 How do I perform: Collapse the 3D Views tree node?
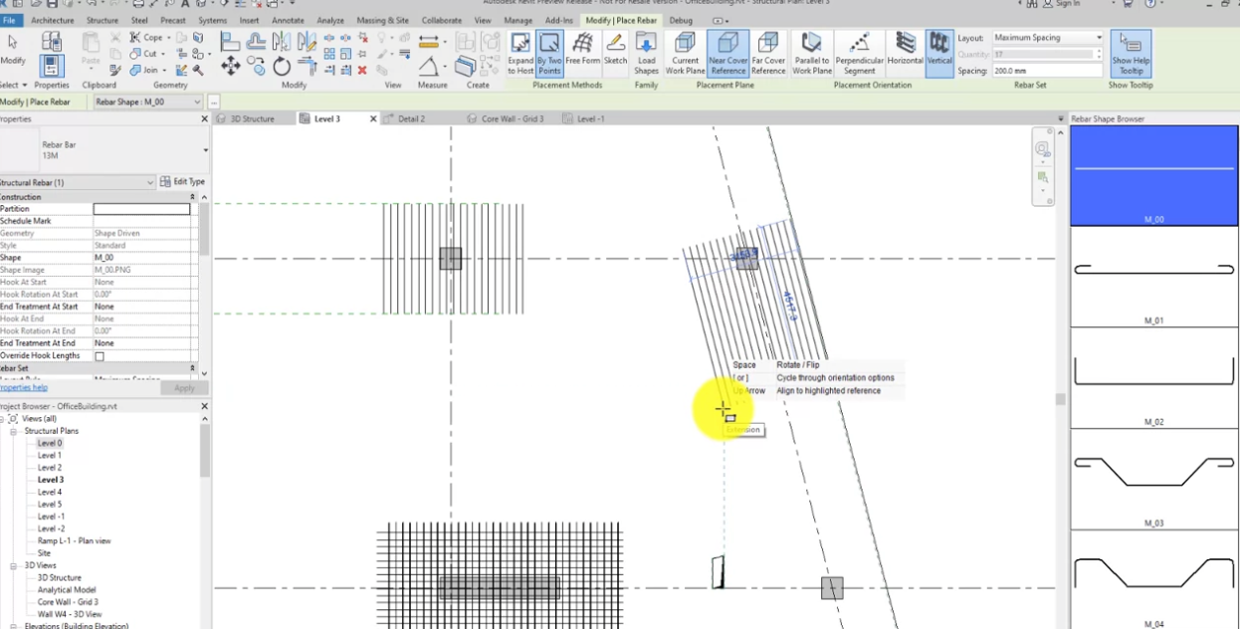pos(15,565)
